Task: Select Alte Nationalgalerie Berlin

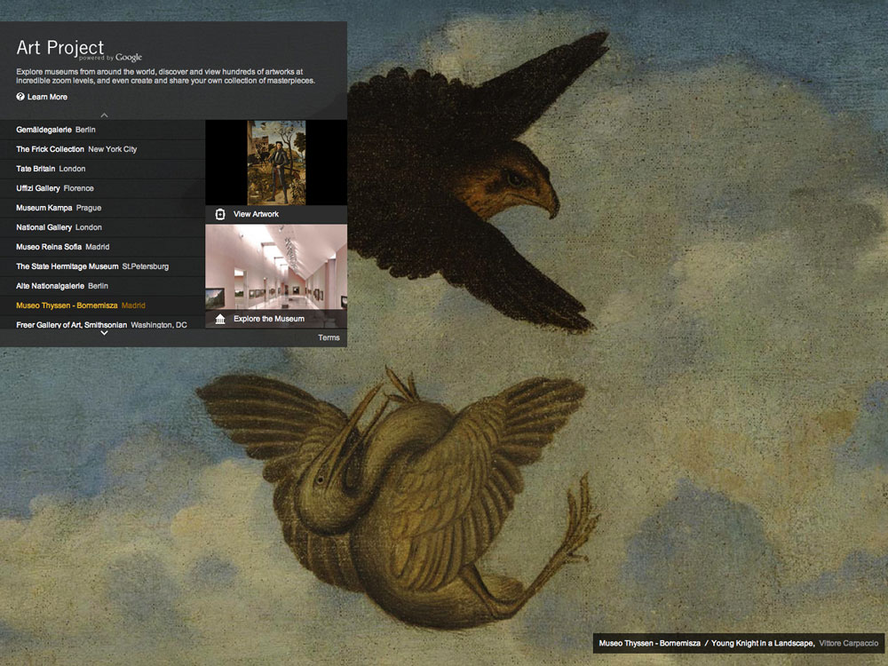Action: click(x=102, y=286)
